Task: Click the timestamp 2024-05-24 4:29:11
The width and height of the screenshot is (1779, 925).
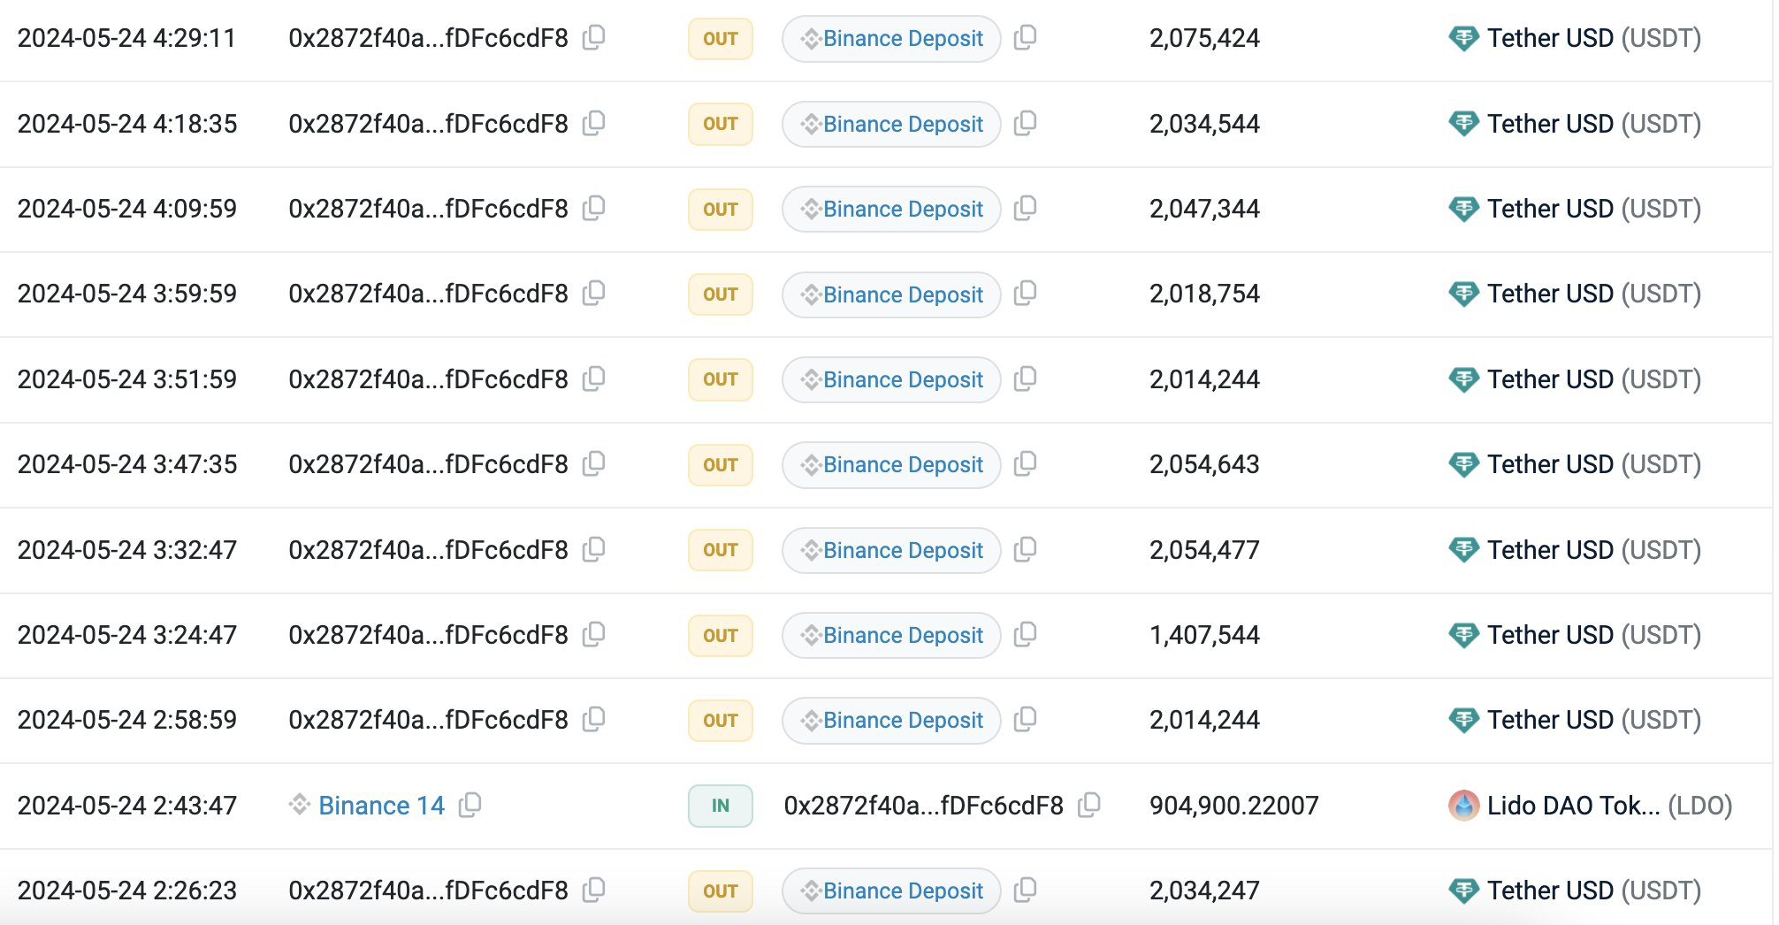Action: (126, 38)
